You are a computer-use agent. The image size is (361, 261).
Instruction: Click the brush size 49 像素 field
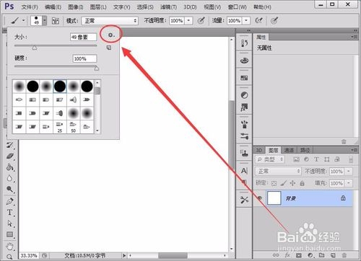84,37
